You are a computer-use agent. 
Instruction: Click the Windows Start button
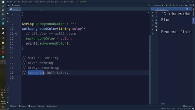pos(3,2)
